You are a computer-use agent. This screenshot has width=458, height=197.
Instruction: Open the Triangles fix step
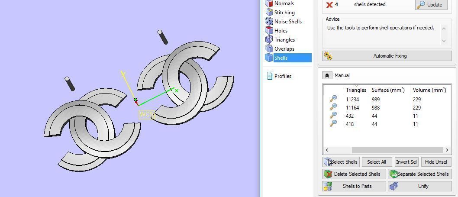pos(284,40)
